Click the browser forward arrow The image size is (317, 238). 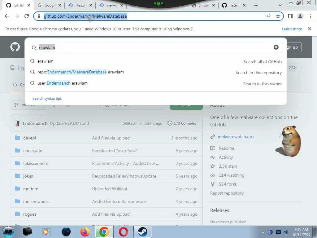(x=17, y=16)
